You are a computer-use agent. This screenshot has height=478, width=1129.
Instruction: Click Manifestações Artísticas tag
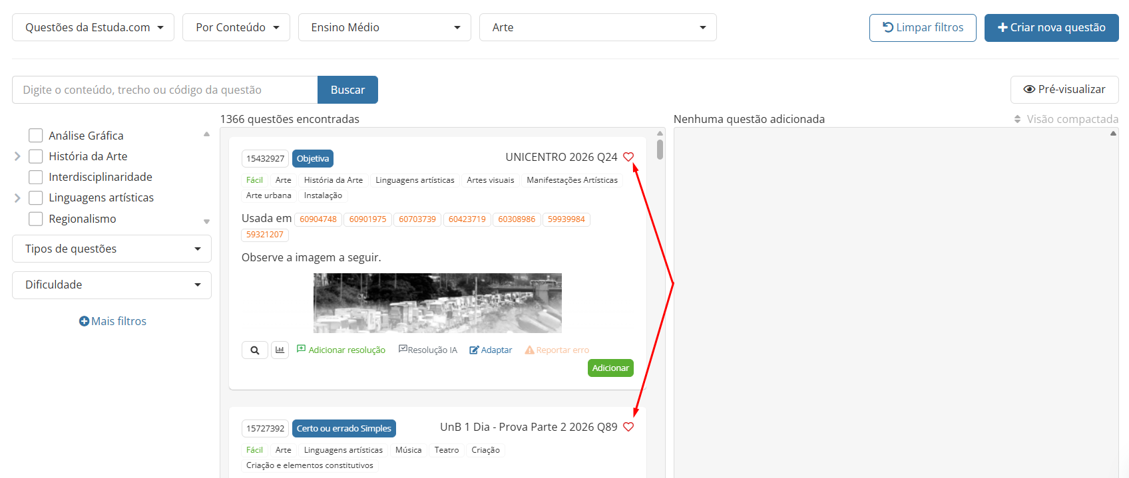[x=572, y=180]
